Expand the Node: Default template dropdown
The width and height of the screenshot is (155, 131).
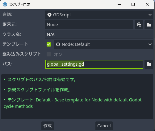tap(103, 44)
